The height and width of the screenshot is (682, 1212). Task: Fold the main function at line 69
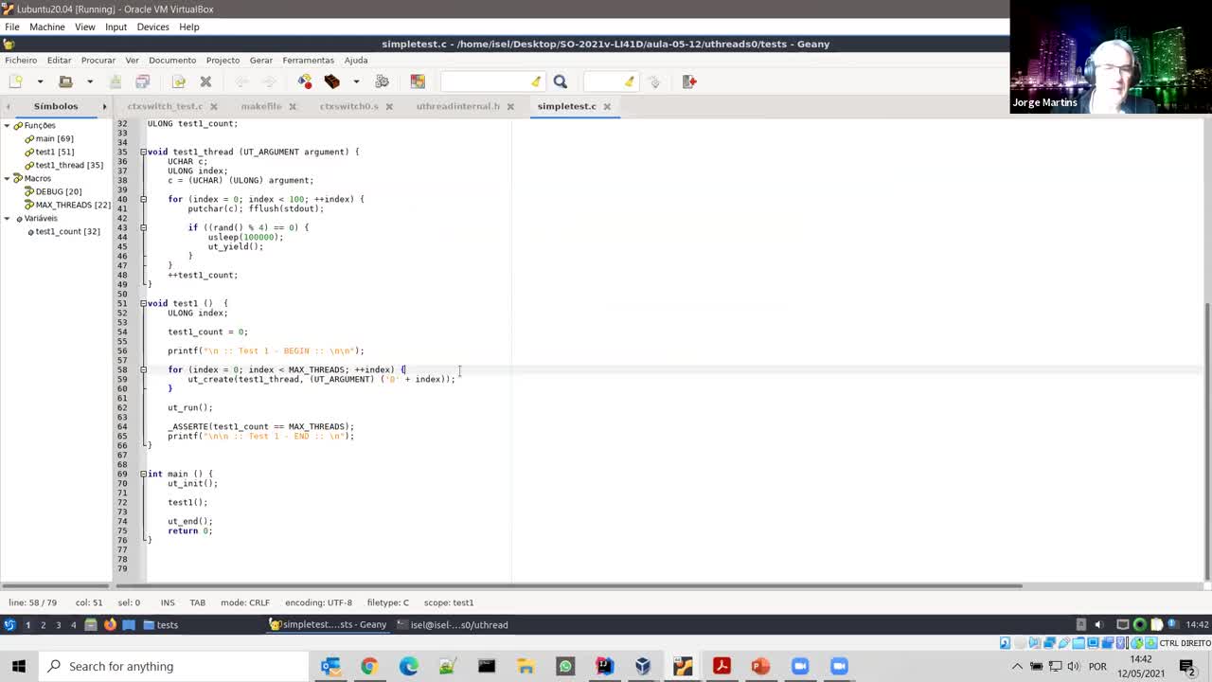pos(143,474)
